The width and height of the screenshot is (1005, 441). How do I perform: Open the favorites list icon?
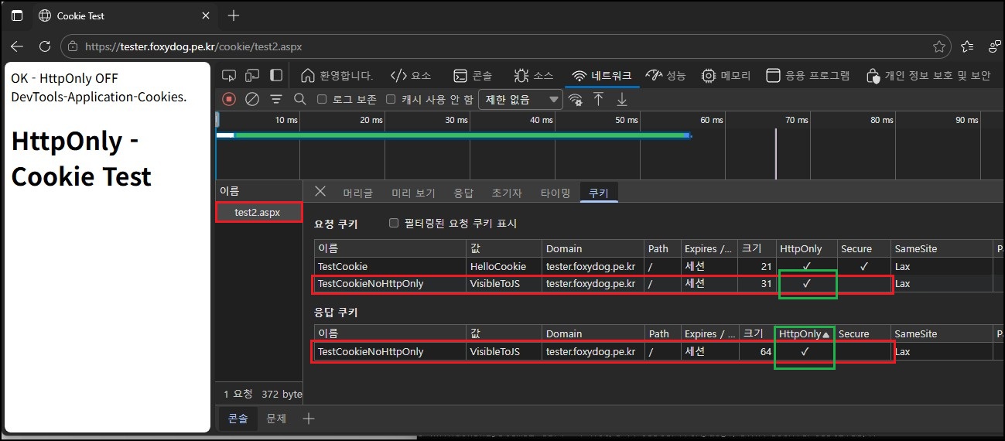(x=967, y=46)
